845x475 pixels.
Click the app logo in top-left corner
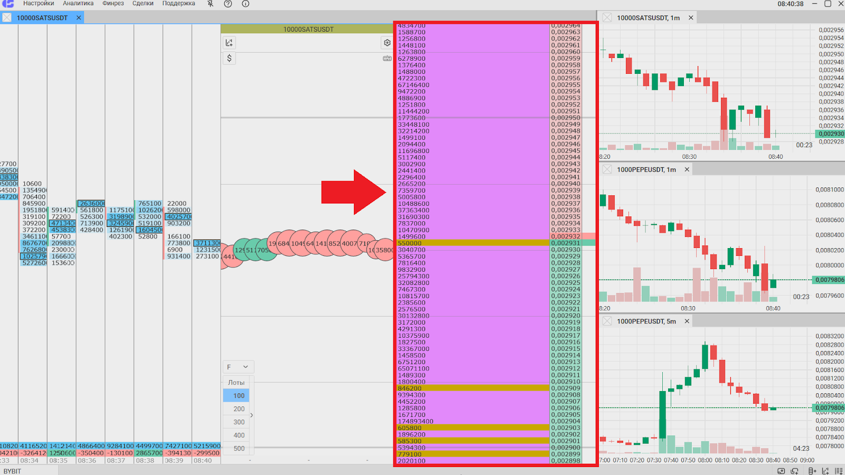[x=8, y=4]
